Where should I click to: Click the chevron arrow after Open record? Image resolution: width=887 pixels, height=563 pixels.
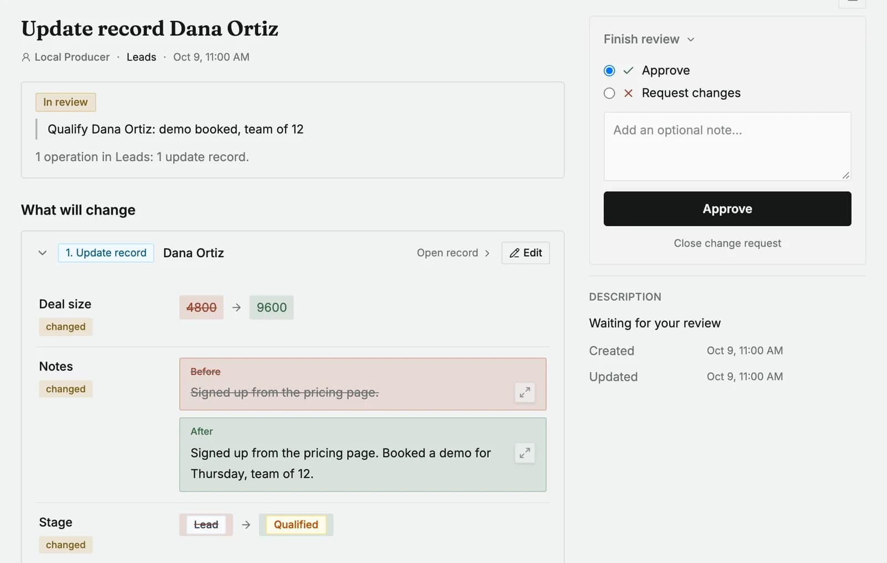[487, 253]
